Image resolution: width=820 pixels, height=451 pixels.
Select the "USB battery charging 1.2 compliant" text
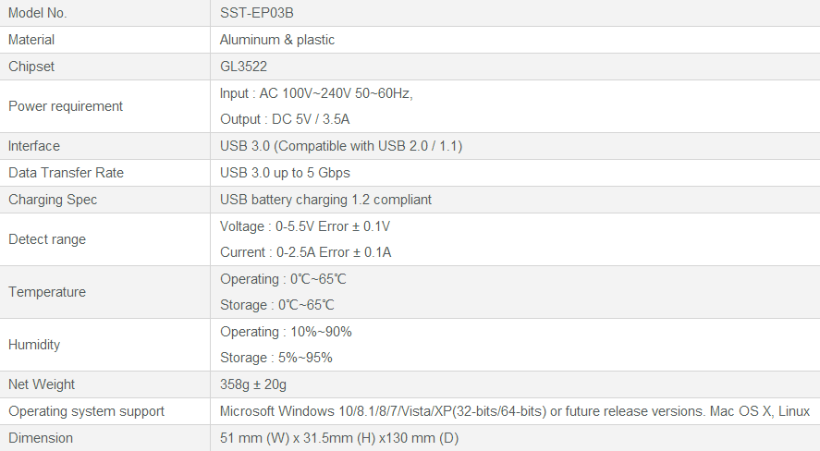click(x=325, y=200)
